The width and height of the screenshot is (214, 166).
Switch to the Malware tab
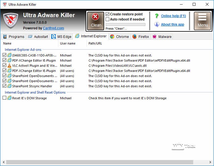pos(162,37)
